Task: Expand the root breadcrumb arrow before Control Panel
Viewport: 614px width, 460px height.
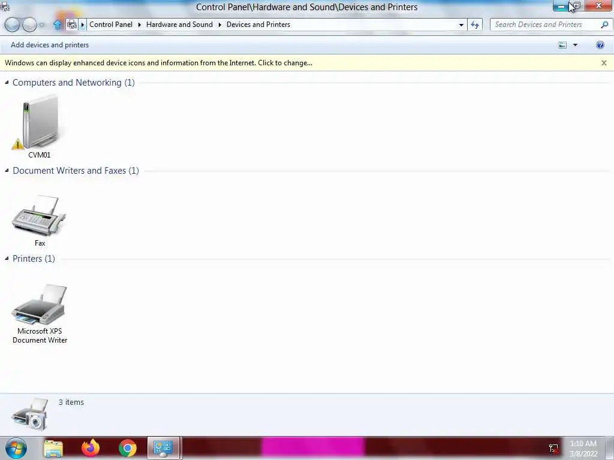Action: [x=83, y=25]
